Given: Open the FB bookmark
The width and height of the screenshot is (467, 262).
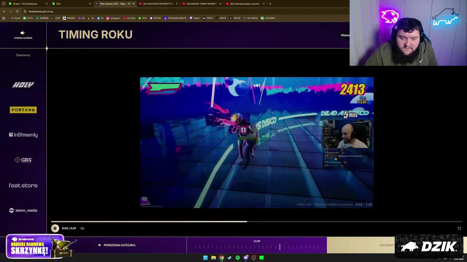Looking at the screenshot, I should [100, 18].
